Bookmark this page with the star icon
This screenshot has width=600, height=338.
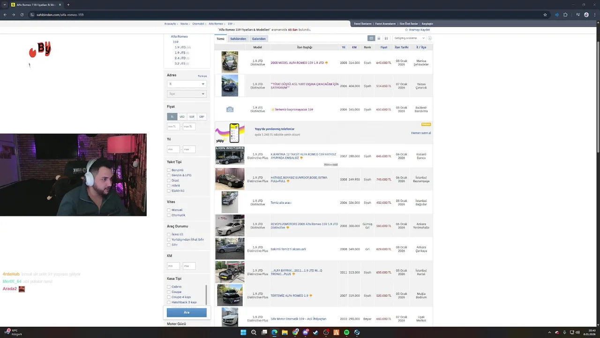[545, 15]
